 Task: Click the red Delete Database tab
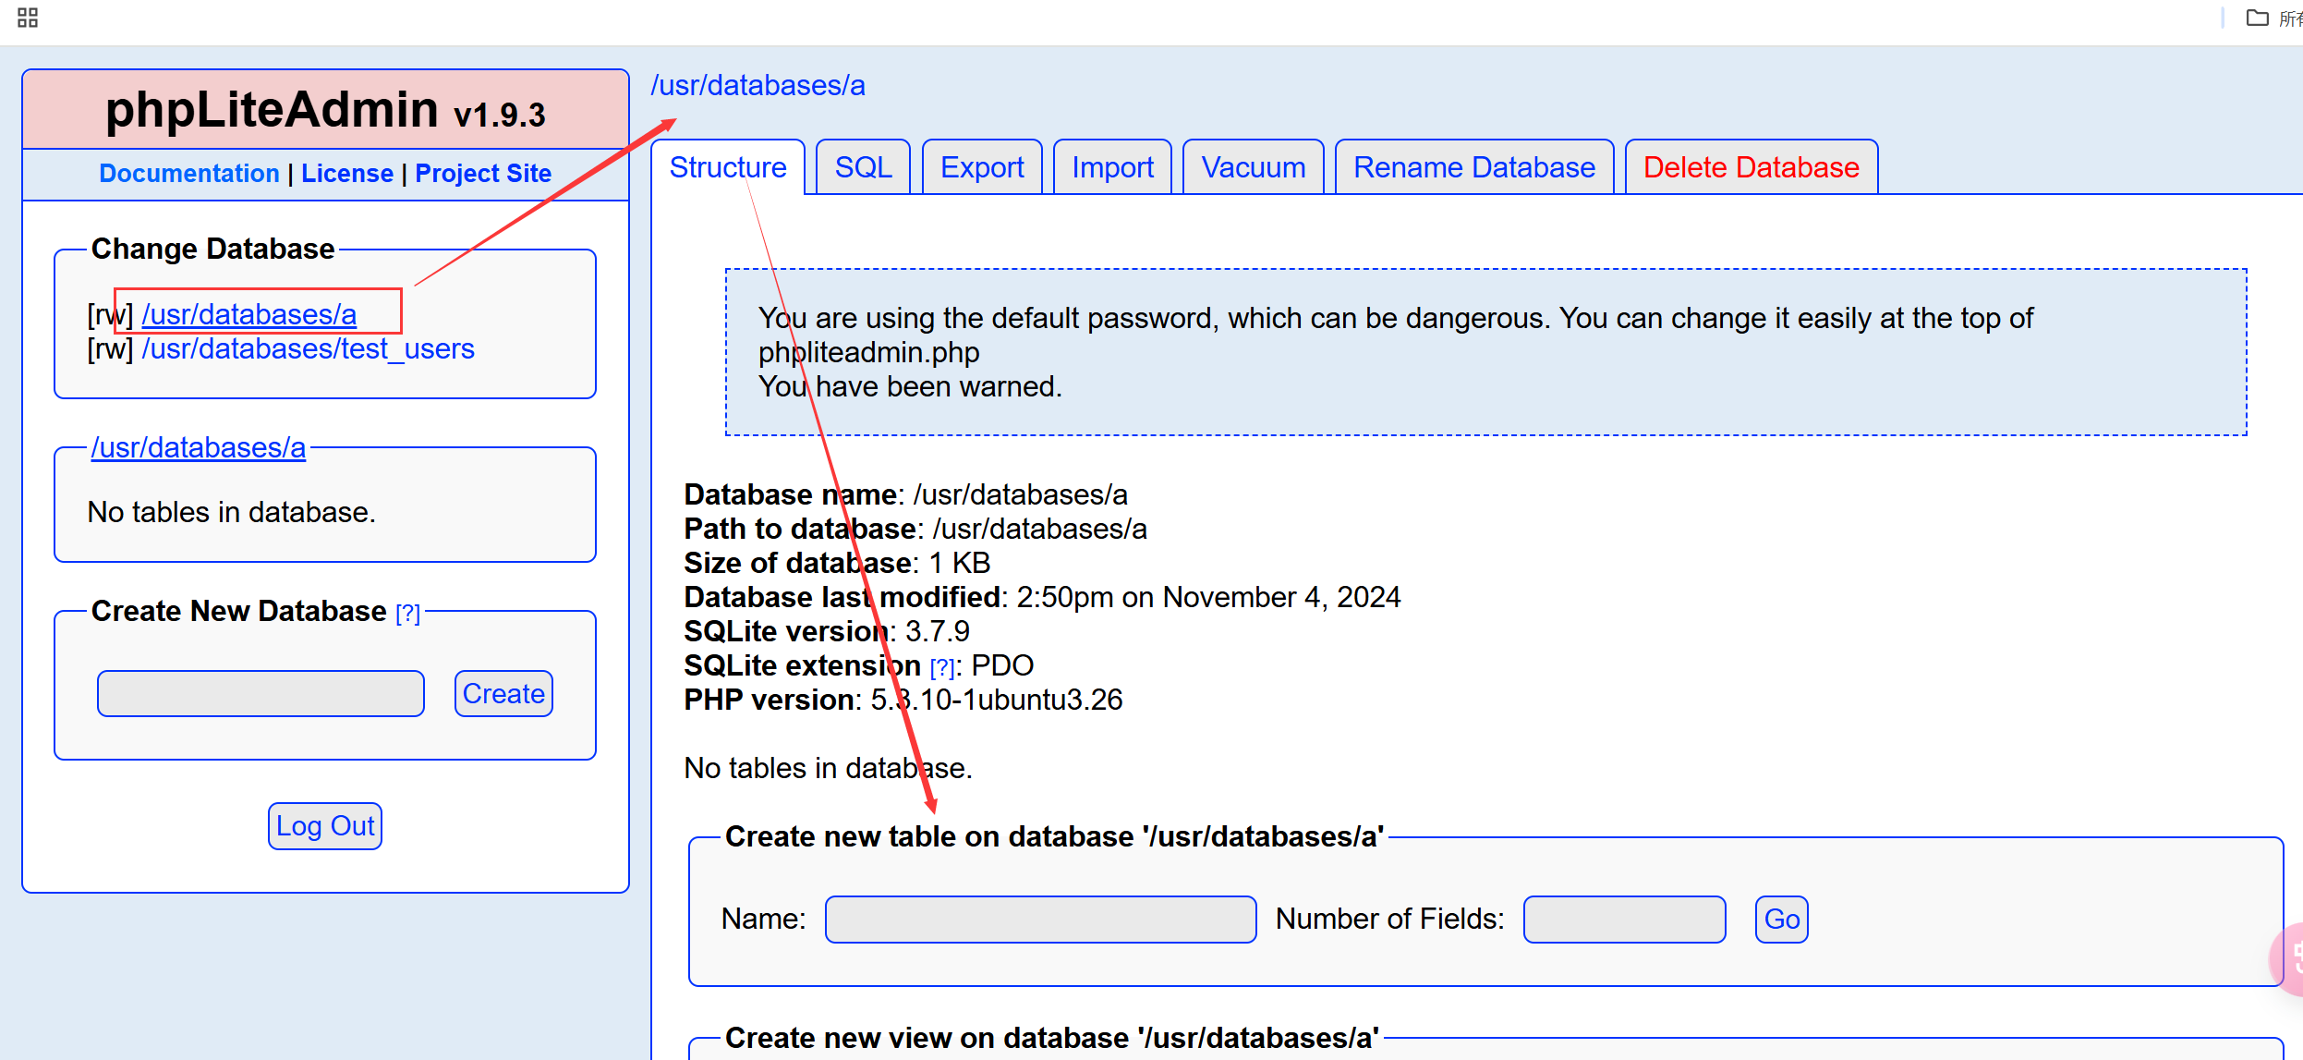[x=1751, y=167]
